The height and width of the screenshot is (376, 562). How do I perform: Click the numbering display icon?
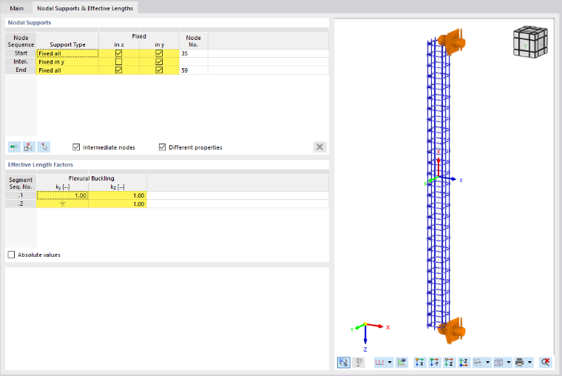(x=379, y=363)
